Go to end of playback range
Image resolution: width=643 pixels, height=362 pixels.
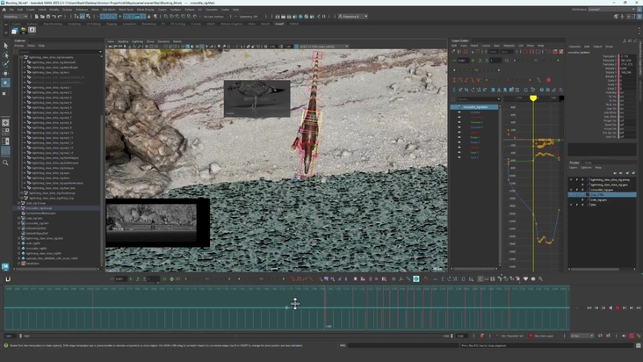(638, 308)
